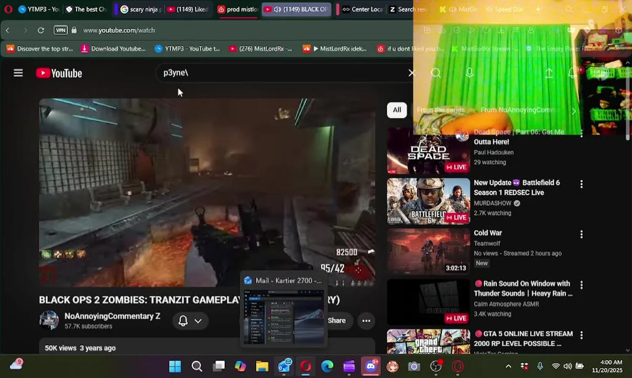Viewport: 632px width, 378px height.
Task: Open Dead Space live stream thumbnail
Action: tap(428, 151)
